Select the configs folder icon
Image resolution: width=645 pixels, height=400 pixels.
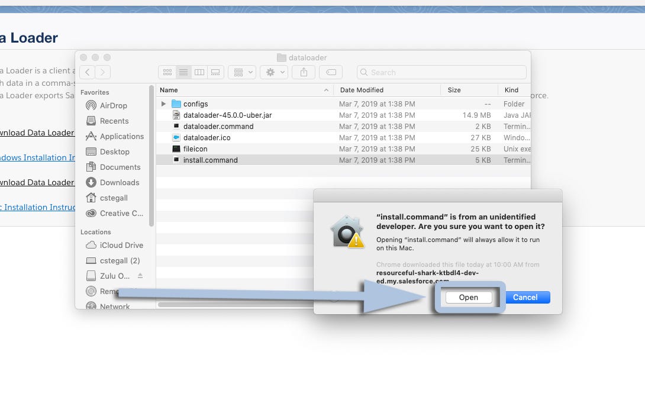click(x=176, y=104)
